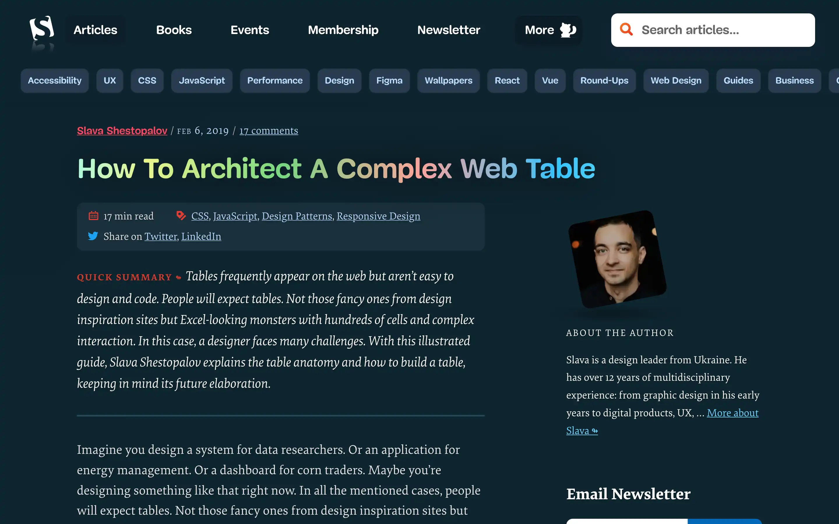Share article via LinkedIn link

[x=201, y=236]
